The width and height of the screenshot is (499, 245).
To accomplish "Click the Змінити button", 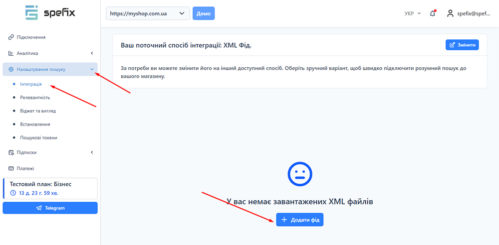I will coord(462,45).
